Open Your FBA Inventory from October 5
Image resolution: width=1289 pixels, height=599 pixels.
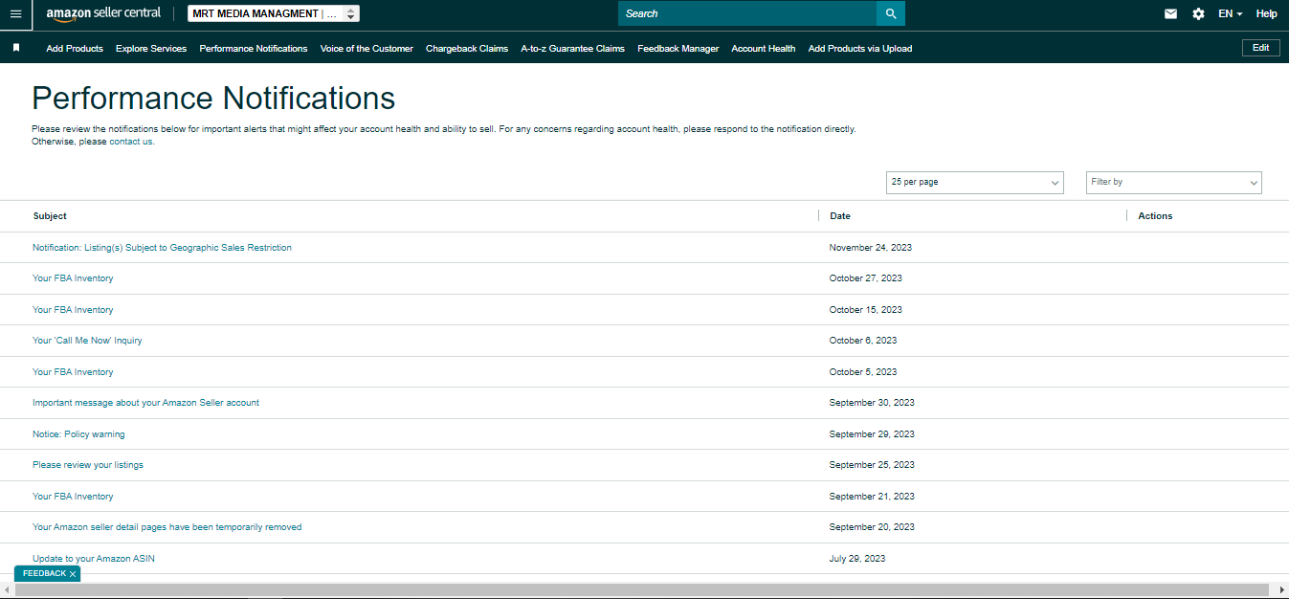tap(73, 372)
